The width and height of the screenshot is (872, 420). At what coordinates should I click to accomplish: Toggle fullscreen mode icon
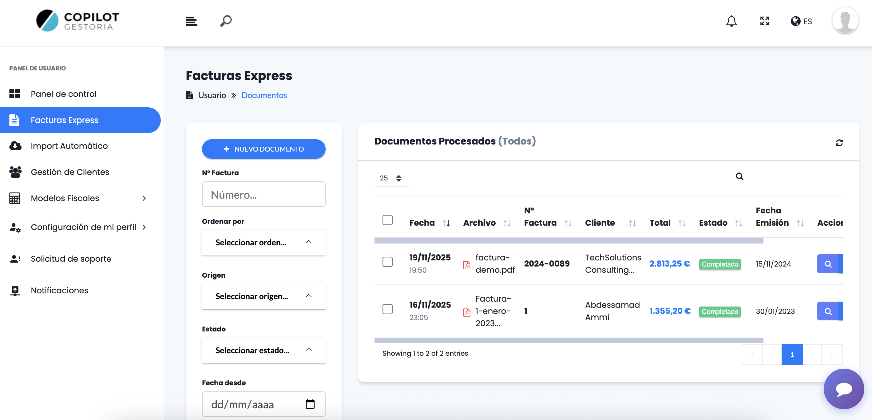click(x=764, y=21)
